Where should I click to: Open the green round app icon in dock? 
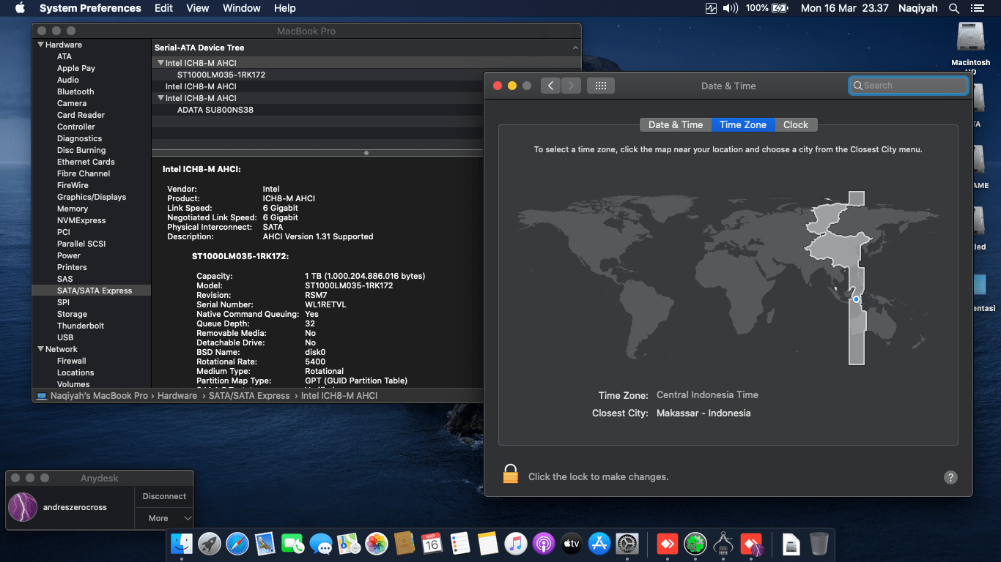coord(695,544)
